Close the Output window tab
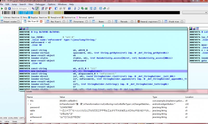 pos(18,21)
